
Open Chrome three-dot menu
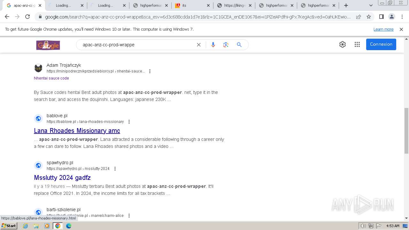402,17
